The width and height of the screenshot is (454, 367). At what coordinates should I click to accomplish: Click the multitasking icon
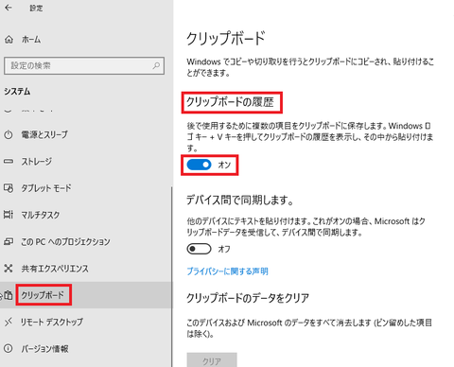point(9,215)
